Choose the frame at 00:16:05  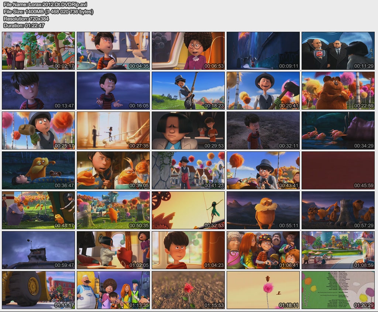pos(113,91)
